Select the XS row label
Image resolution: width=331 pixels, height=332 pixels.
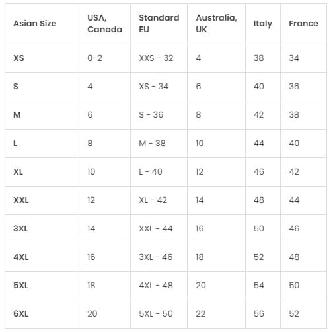[x=18, y=58]
